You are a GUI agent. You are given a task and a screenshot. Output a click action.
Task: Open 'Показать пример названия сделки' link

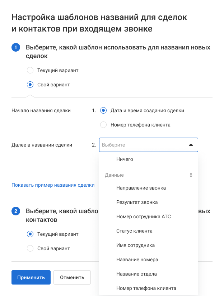click(x=53, y=185)
